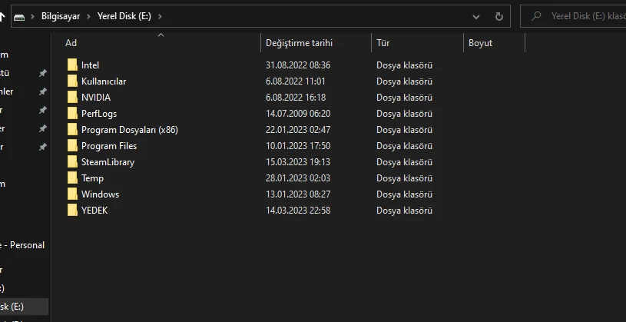Click the SteamLibrary folder icon
The image size is (626, 322).
click(x=72, y=162)
